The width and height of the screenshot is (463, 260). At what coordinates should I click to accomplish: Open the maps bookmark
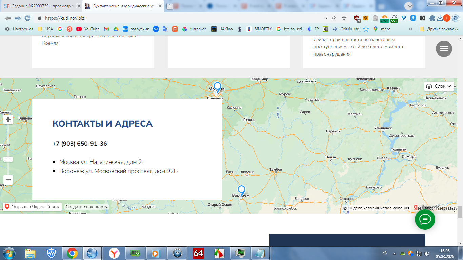tap(382, 29)
